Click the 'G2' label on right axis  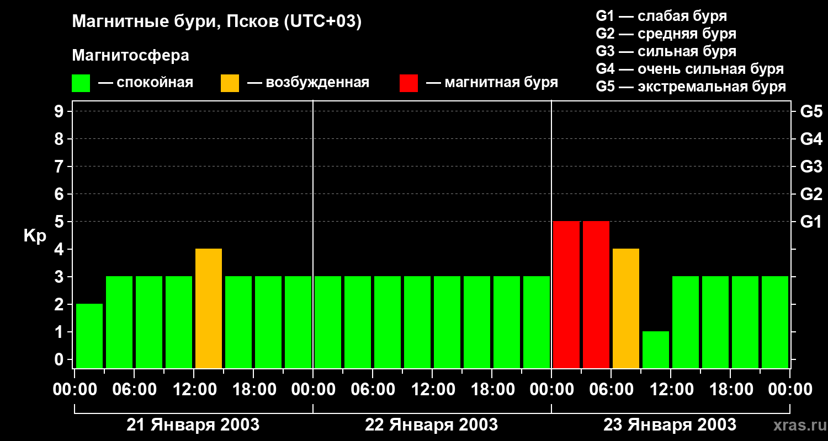click(x=811, y=194)
